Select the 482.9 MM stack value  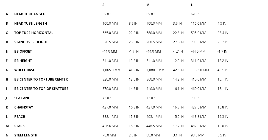click(198, 126)
